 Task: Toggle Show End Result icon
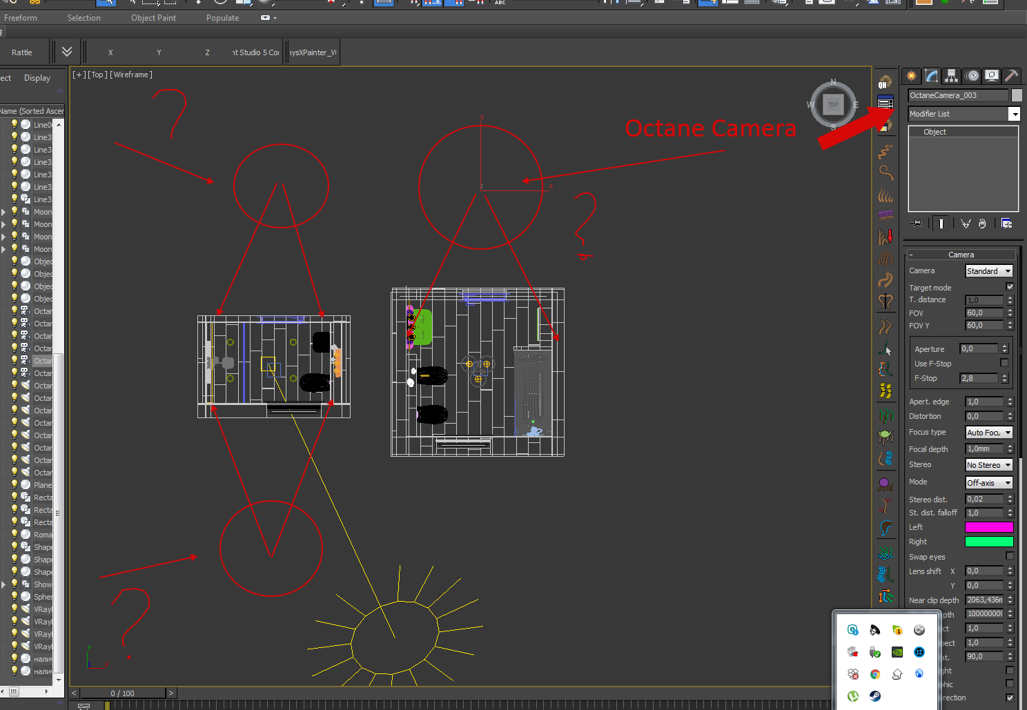941,224
